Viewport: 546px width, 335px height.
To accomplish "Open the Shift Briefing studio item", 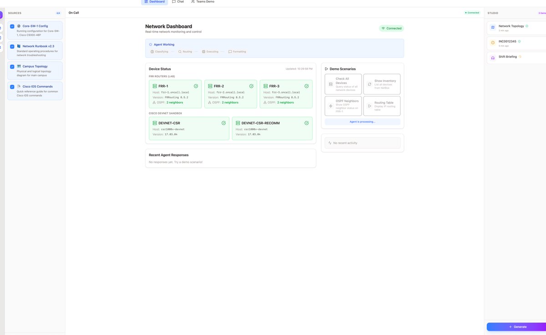I will [516, 58].
